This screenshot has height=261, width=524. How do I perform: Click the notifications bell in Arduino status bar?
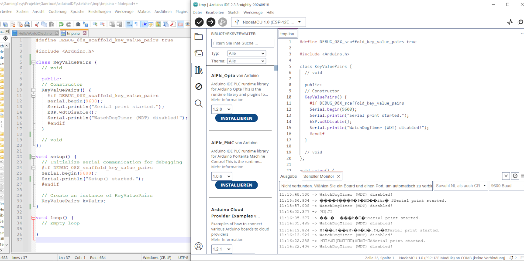point(512,258)
